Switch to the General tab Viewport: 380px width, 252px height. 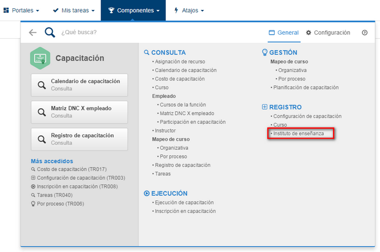[284, 32]
